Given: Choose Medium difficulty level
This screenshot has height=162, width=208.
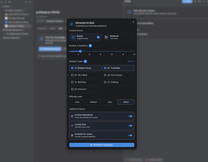Looking at the screenshot, I should [94, 102].
